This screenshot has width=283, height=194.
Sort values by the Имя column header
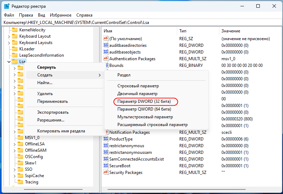[139, 31]
